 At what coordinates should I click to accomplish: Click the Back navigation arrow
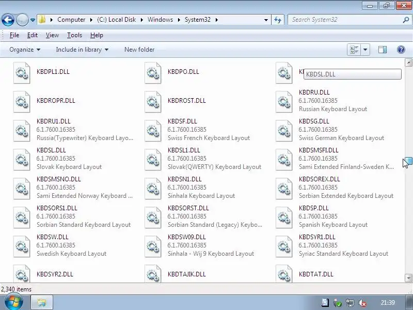click(x=8, y=20)
